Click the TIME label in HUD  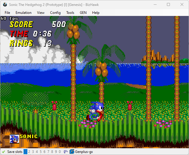tap(19, 34)
